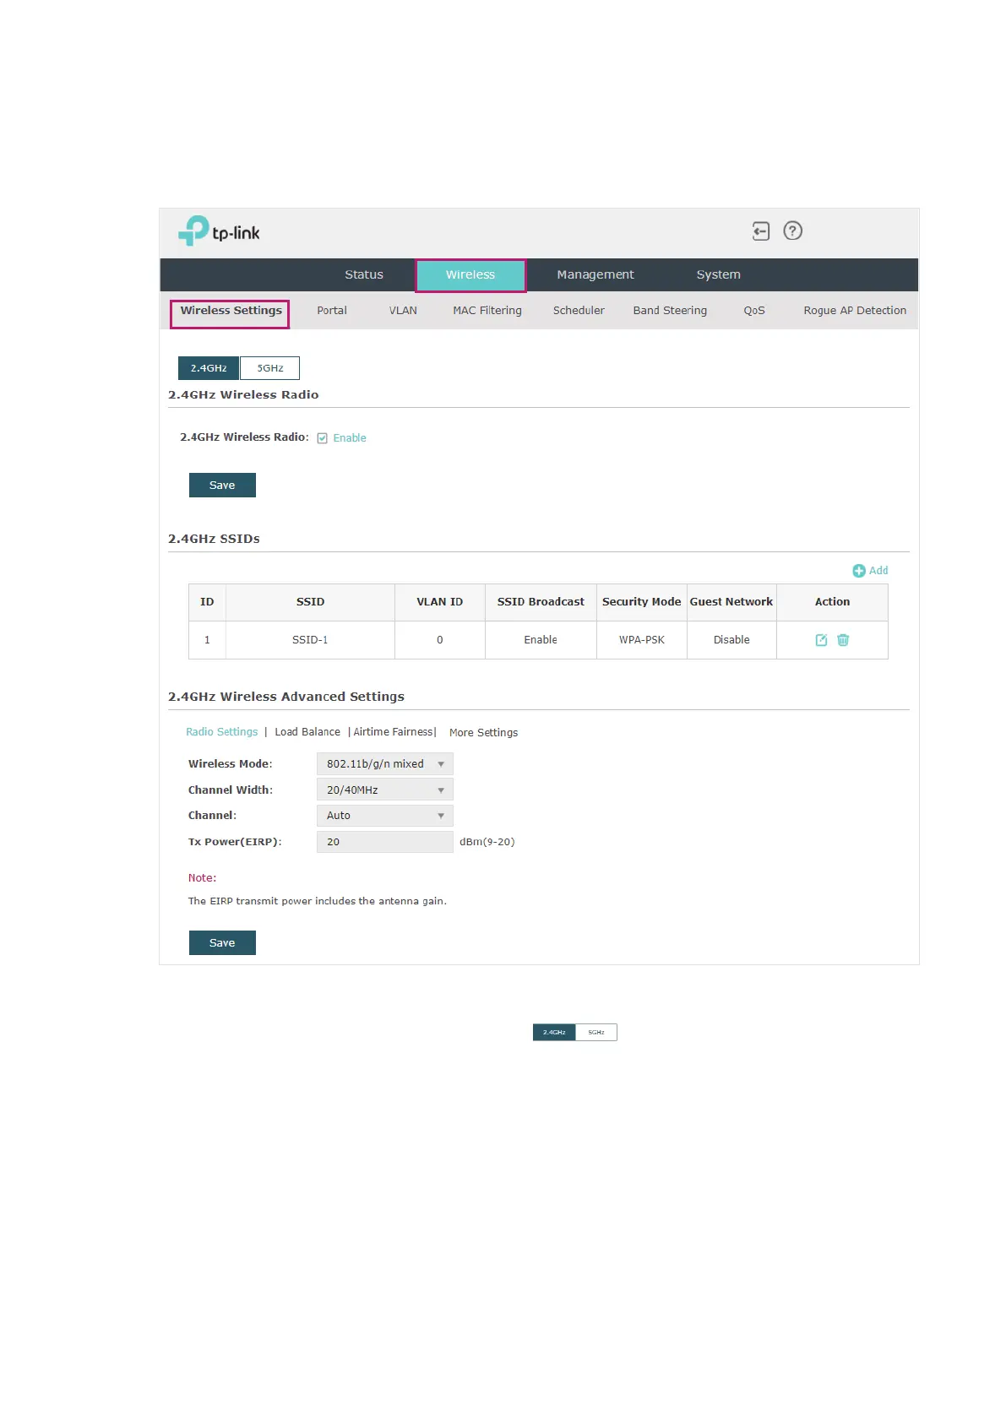The height and width of the screenshot is (1422, 1006).
Task: Select the Wireless main tab
Action: click(x=470, y=275)
